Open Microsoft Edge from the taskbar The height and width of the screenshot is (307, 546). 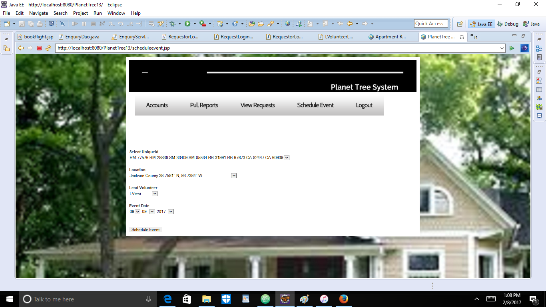point(167,299)
